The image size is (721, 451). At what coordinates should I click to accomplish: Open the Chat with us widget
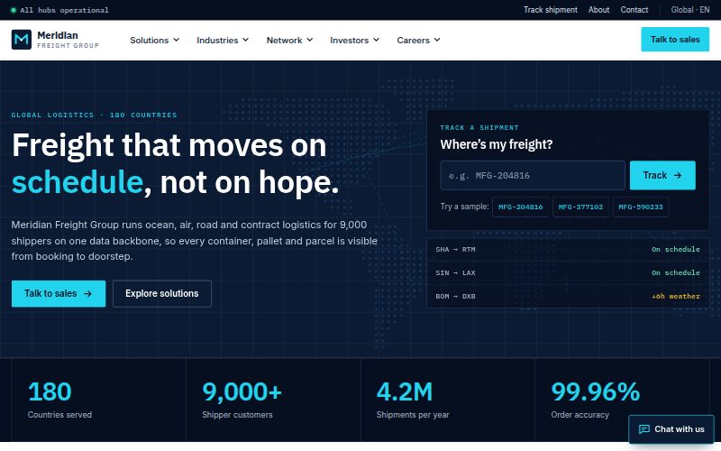[671, 429]
